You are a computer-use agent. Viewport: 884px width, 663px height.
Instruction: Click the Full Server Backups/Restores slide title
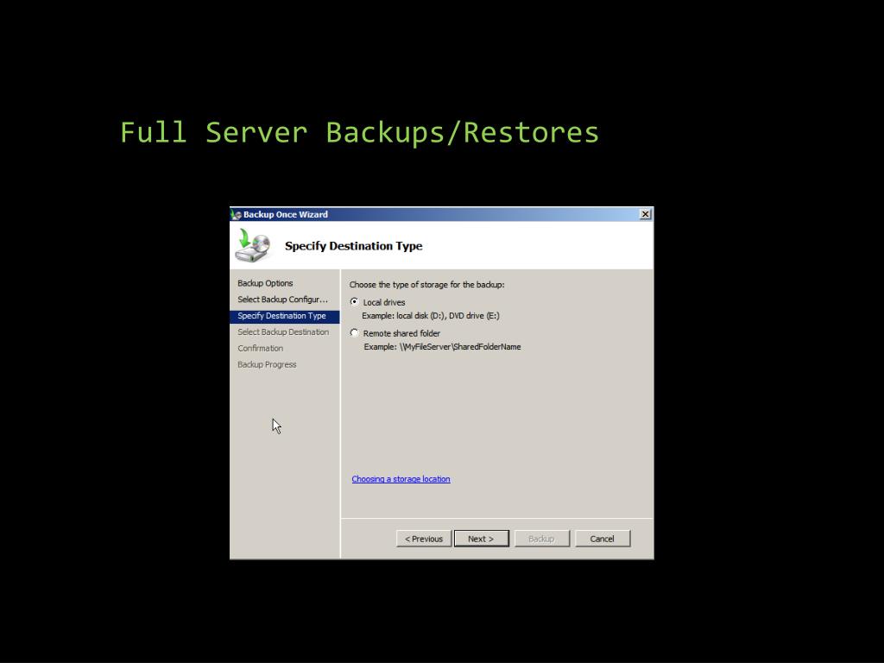pyautogui.click(x=359, y=133)
